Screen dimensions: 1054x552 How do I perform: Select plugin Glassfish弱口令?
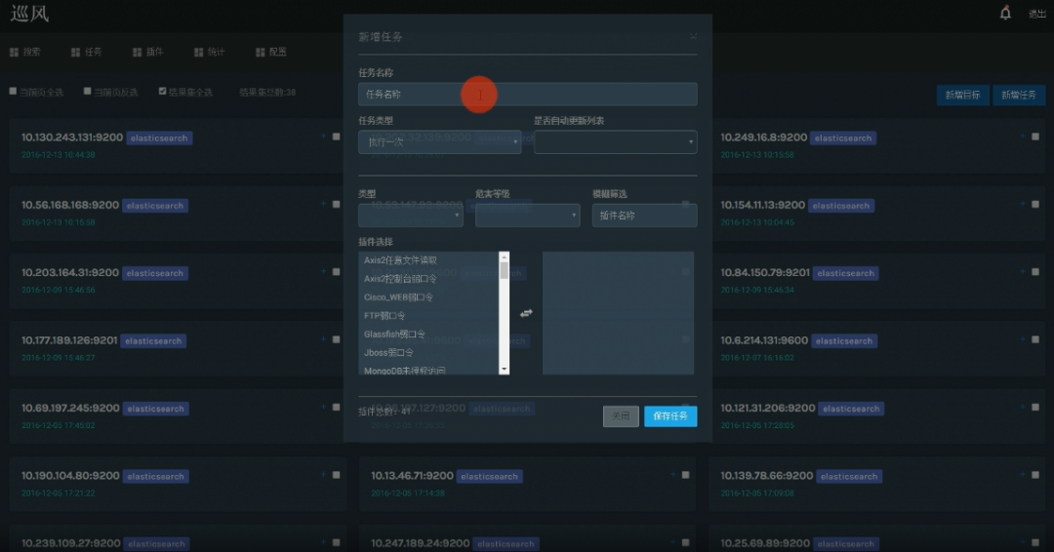click(394, 334)
